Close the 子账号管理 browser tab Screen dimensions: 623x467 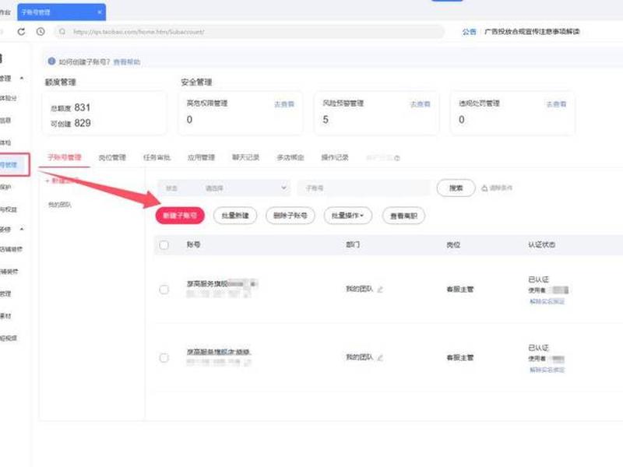point(100,12)
